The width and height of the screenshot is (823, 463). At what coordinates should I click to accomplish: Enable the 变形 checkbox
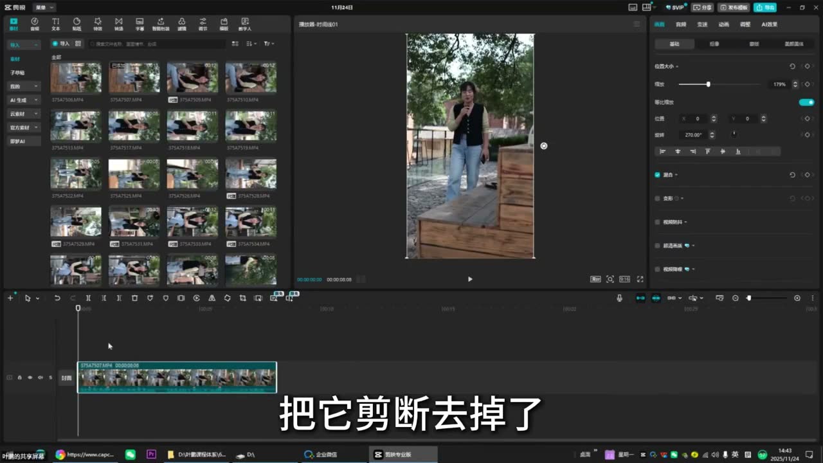point(657,199)
